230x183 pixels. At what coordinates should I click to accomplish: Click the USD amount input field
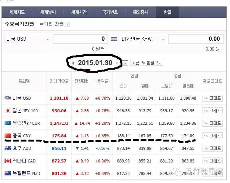pos(80,39)
